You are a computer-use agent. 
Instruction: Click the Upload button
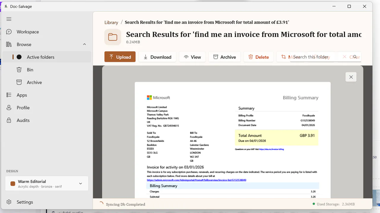120,57
